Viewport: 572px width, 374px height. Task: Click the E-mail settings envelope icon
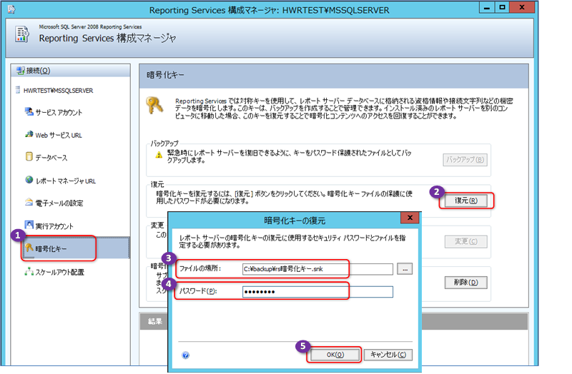(x=29, y=202)
